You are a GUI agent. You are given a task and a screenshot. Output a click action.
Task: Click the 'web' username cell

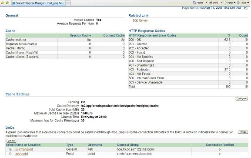tap(90, 149)
